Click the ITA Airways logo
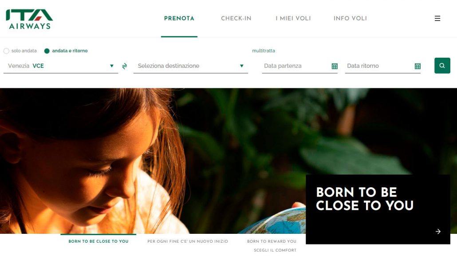 pyautogui.click(x=29, y=19)
